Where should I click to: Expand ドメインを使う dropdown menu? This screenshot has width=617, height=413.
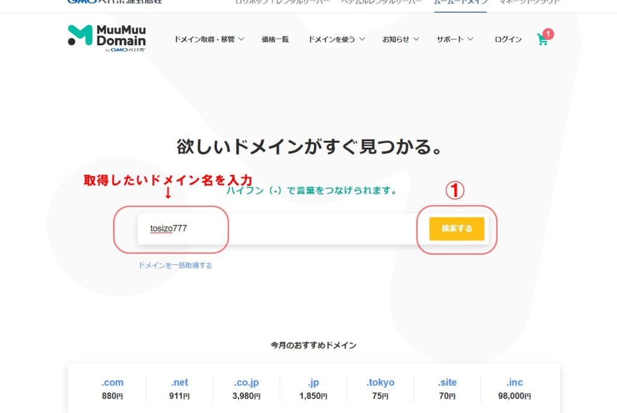click(x=336, y=39)
